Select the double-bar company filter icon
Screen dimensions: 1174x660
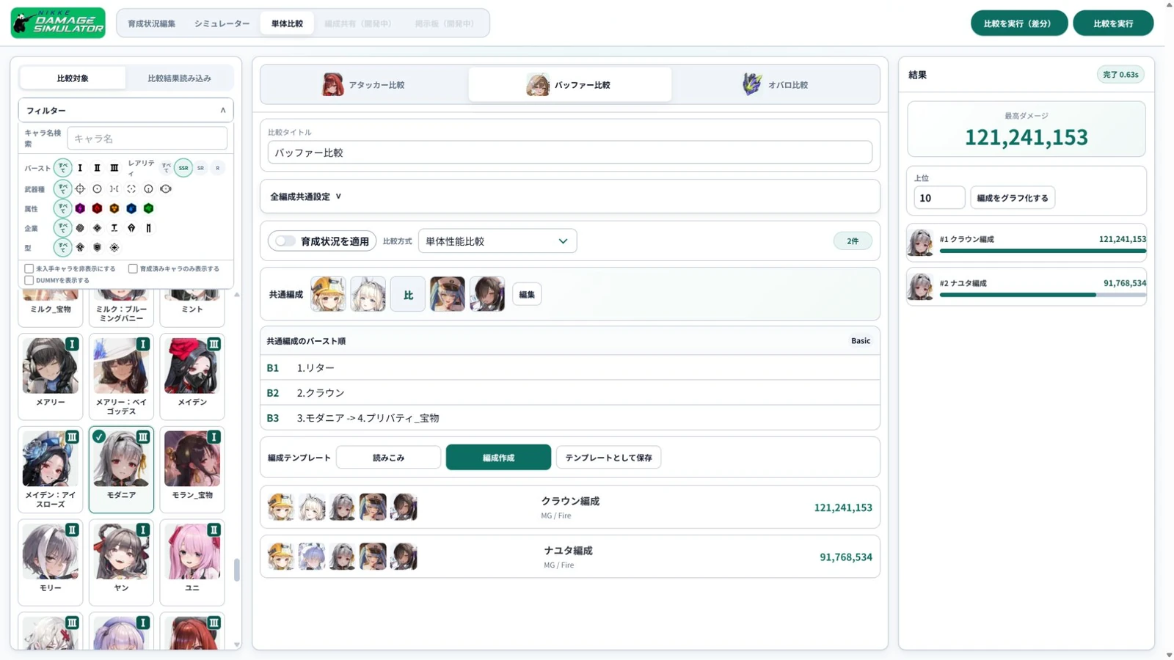point(148,228)
